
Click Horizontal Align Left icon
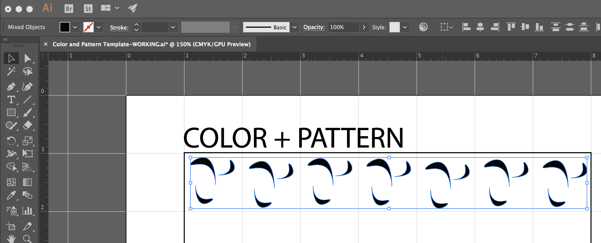[466, 27]
